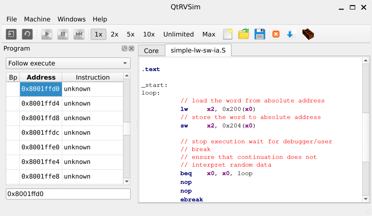Save source with the floppy disk icon
The width and height of the screenshot is (372, 216).
260,34
